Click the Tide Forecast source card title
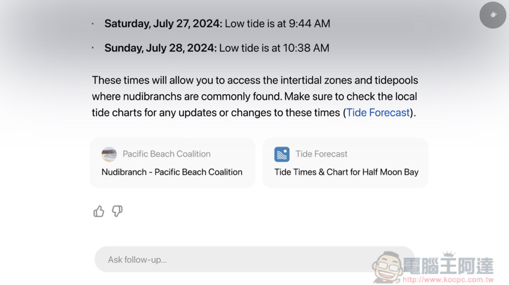The height and width of the screenshot is (285, 509). pyautogui.click(x=321, y=154)
